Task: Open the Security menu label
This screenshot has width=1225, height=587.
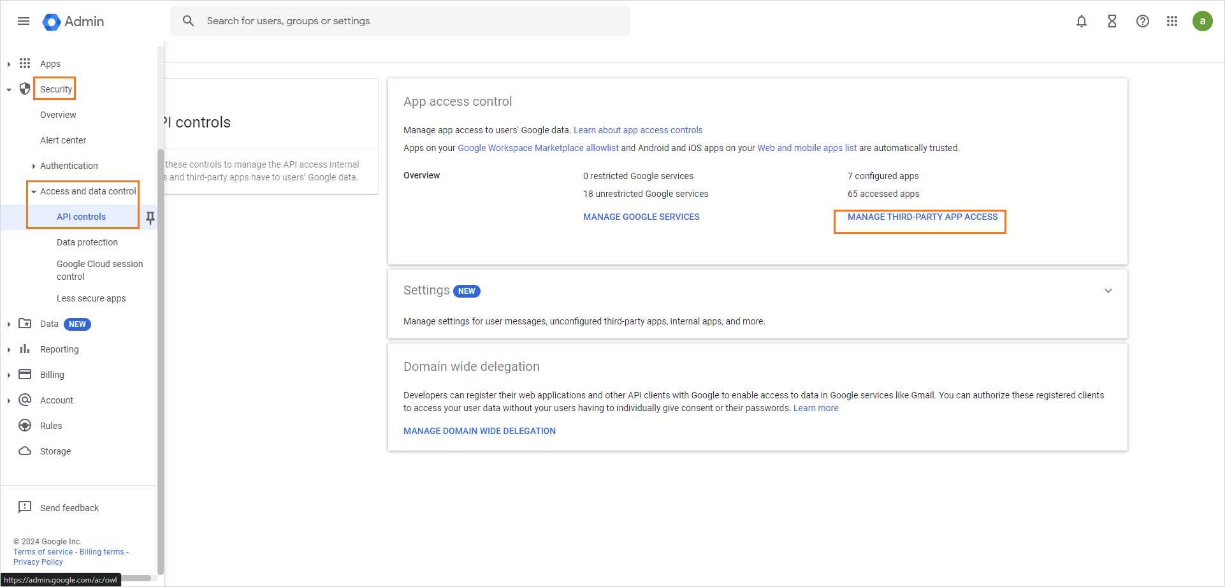Action: pyautogui.click(x=56, y=89)
